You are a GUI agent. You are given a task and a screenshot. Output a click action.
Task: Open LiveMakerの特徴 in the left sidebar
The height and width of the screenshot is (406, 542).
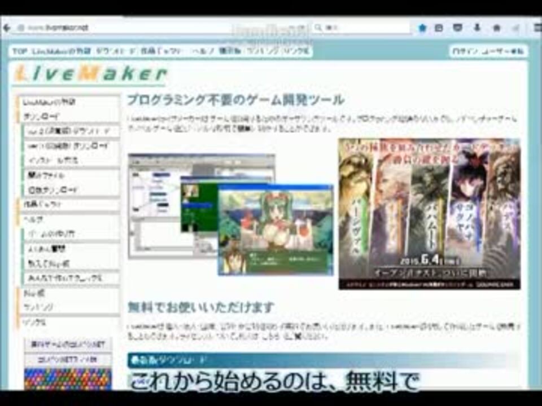pyautogui.click(x=69, y=102)
